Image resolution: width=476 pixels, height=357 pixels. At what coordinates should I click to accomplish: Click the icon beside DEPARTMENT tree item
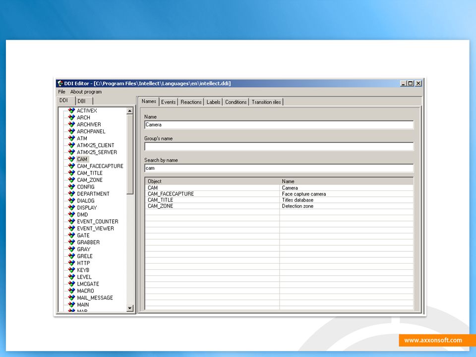[71, 194]
